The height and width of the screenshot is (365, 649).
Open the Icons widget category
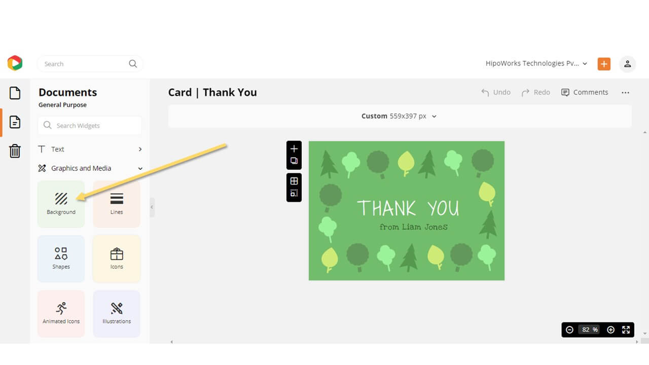pyautogui.click(x=116, y=259)
